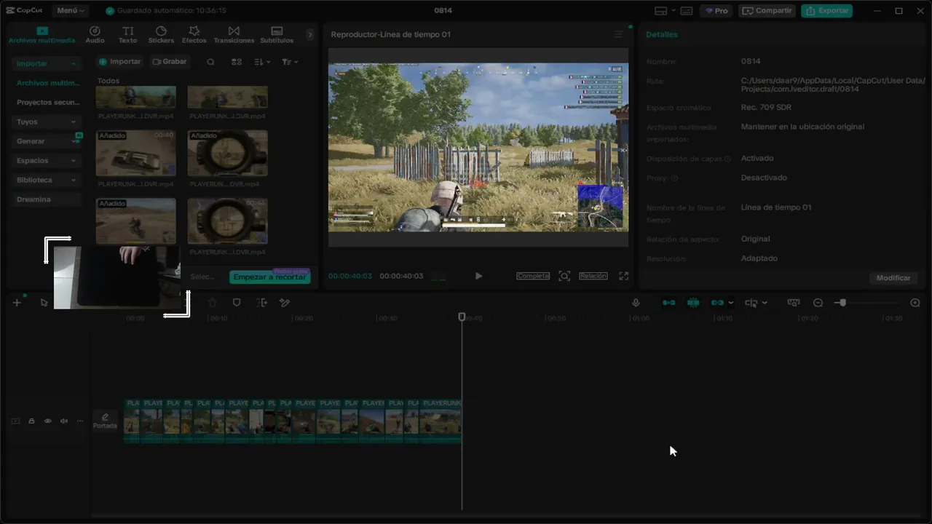Choose the selection pointer tool
Image resolution: width=932 pixels, height=524 pixels.
point(44,303)
